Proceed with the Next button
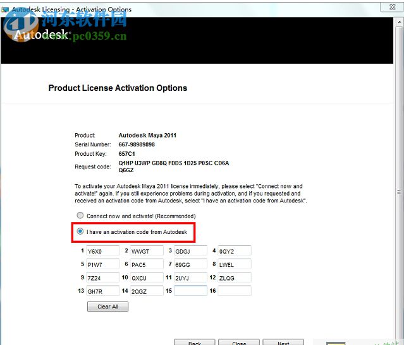The image size is (404, 345). click(x=283, y=342)
